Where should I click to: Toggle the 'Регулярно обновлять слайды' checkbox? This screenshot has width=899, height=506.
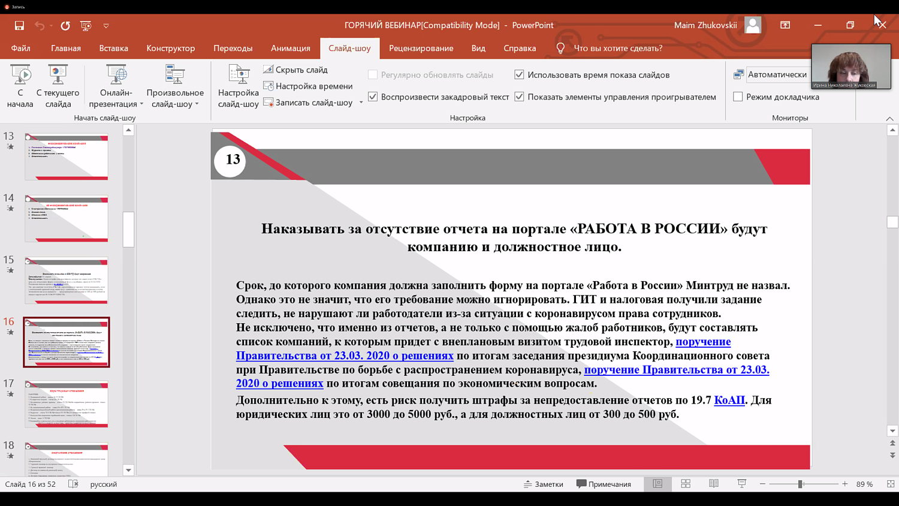(x=373, y=75)
